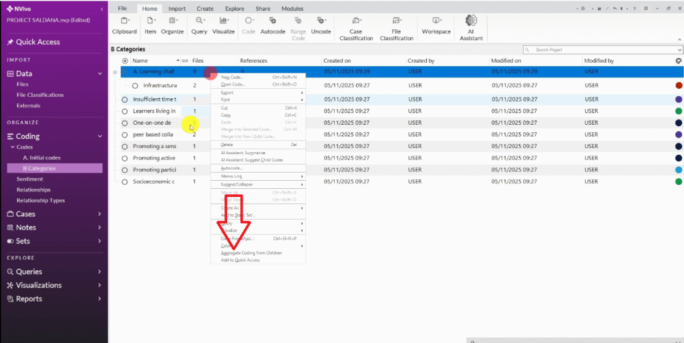This screenshot has height=343, width=684.
Task: Select the circle next to Infrastructura child code
Action: coord(136,85)
